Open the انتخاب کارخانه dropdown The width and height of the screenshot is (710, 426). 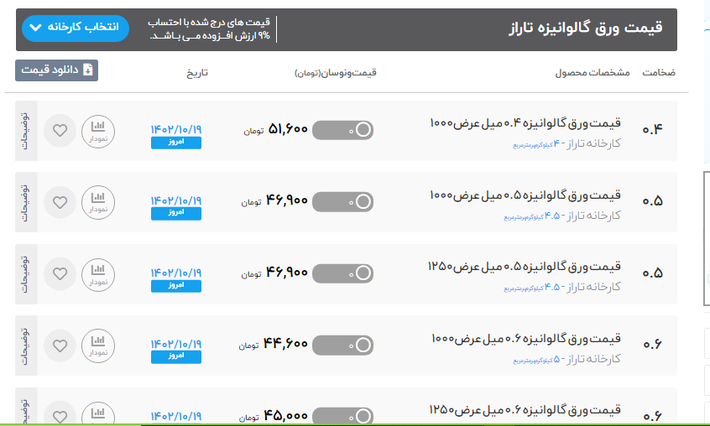[x=73, y=28]
